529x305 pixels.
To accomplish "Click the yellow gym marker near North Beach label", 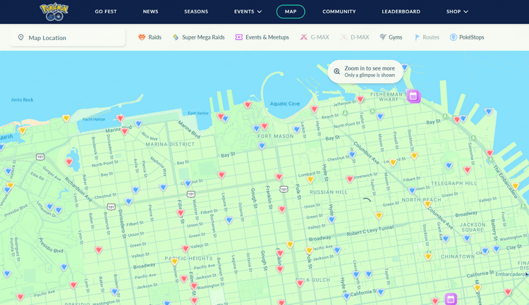I will 428,204.
